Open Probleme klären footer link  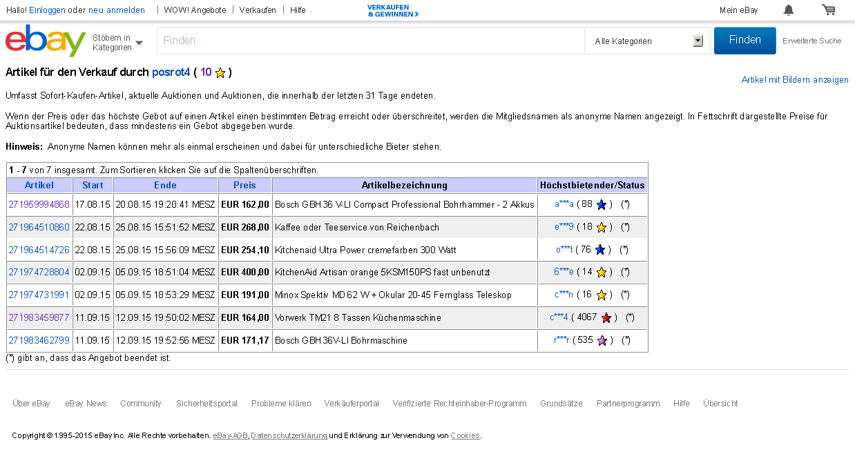pyautogui.click(x=281, y=404)
